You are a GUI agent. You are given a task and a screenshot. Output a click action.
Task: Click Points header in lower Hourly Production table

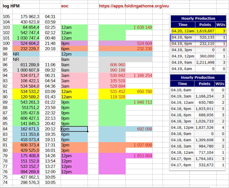pos(204,84)
